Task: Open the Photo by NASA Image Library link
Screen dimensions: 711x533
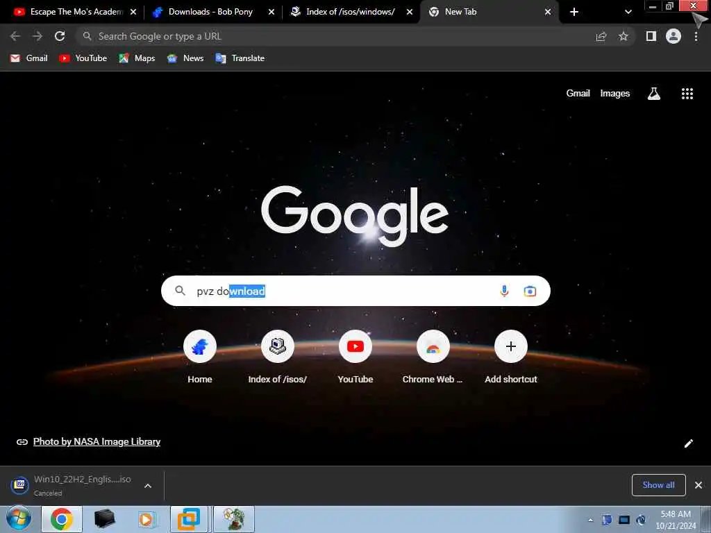Action: (97, 441)
